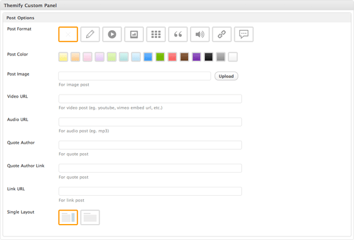Select the bright blue post color
The height and width of the screenshot is (240, 354).
click(148, 57)
